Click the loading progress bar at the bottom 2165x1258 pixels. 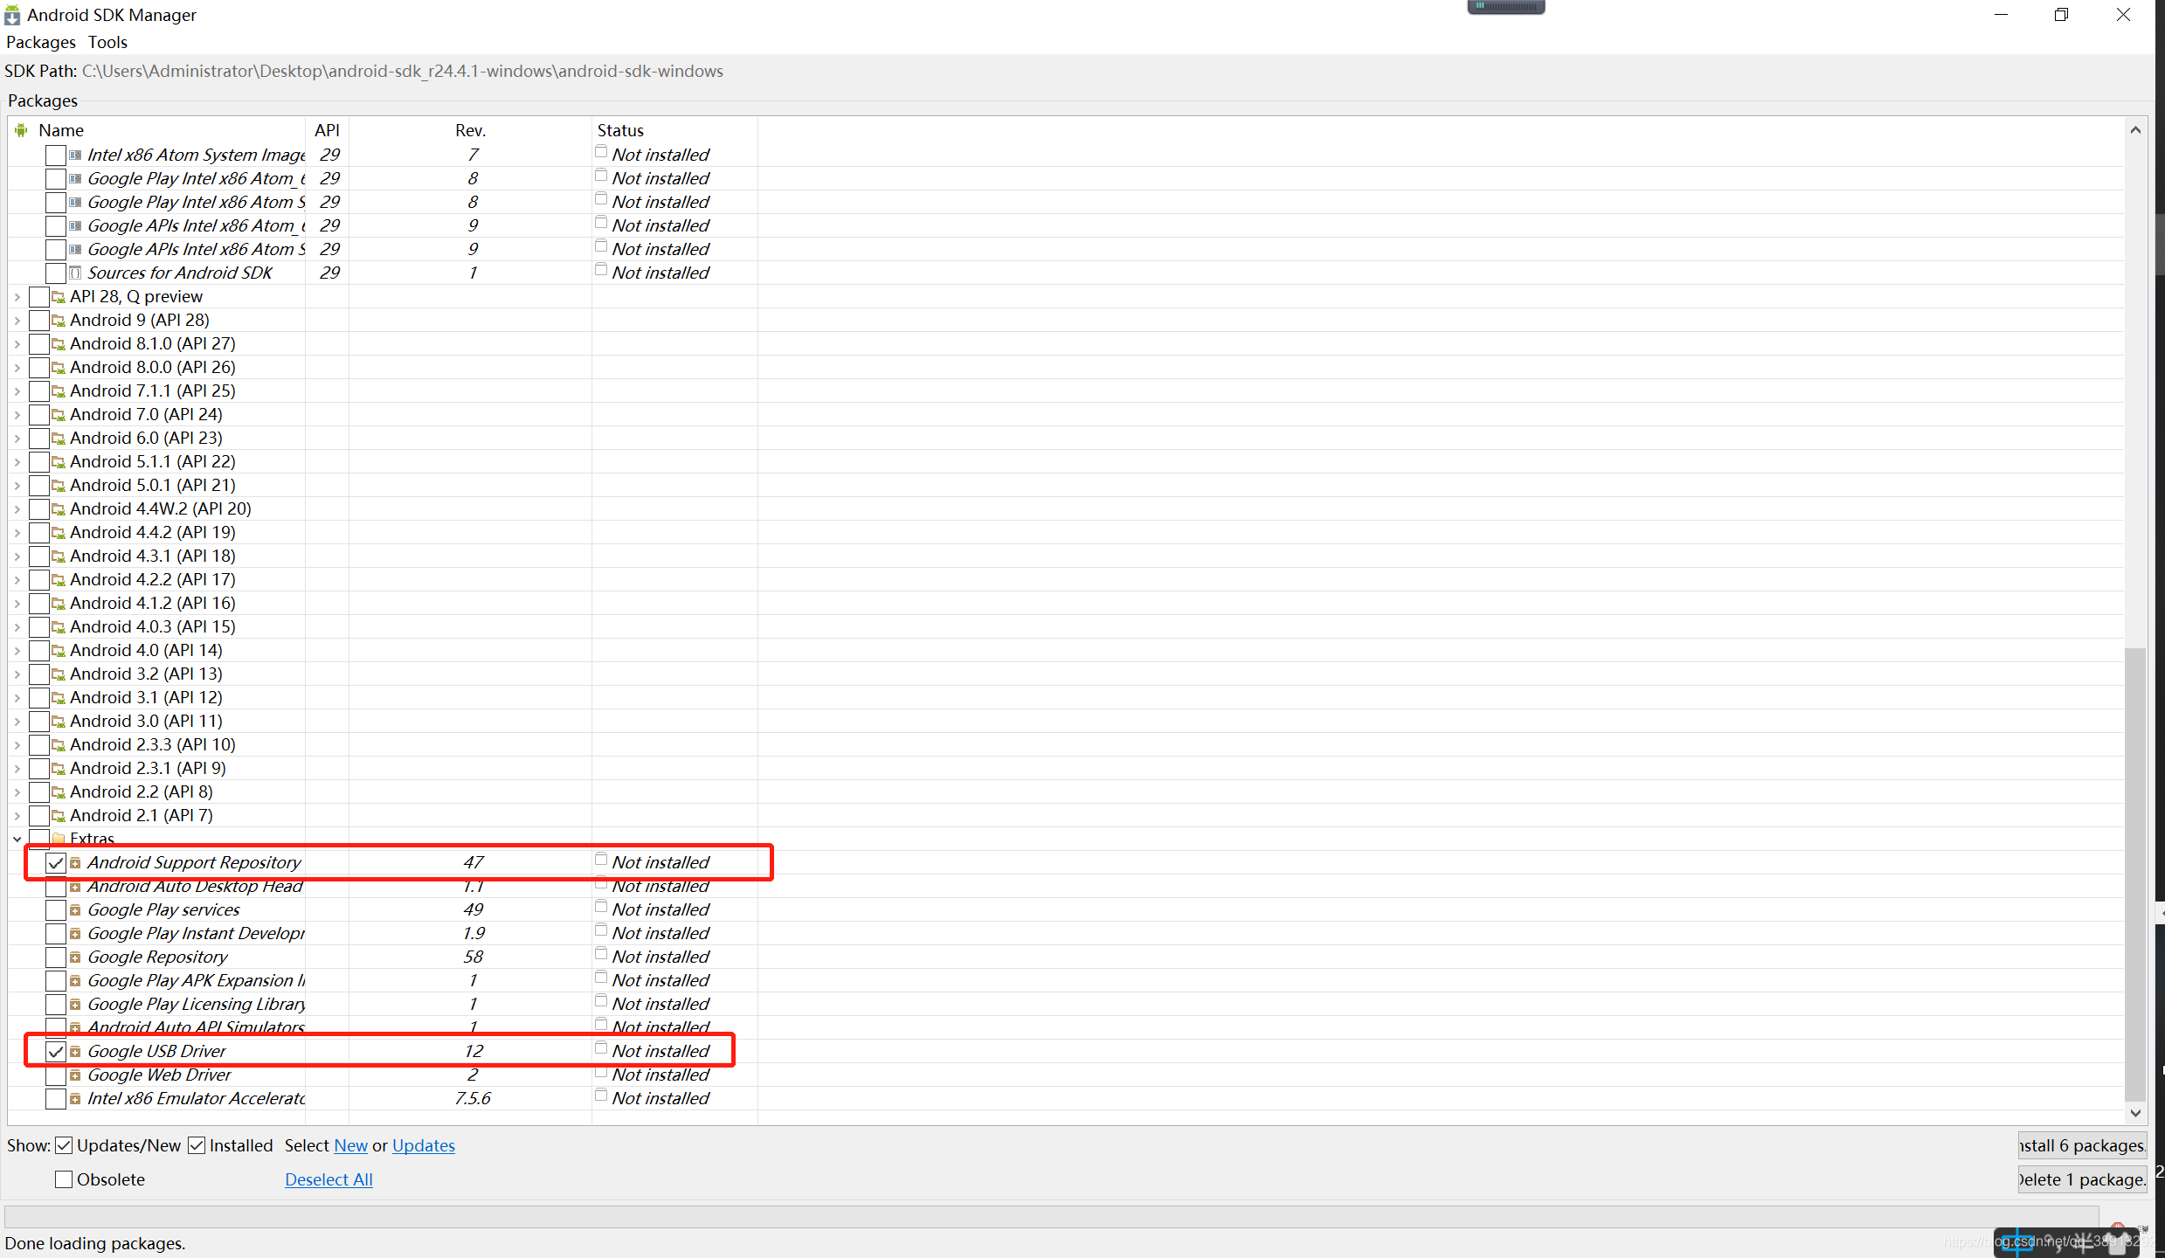coord(1051,1217)
